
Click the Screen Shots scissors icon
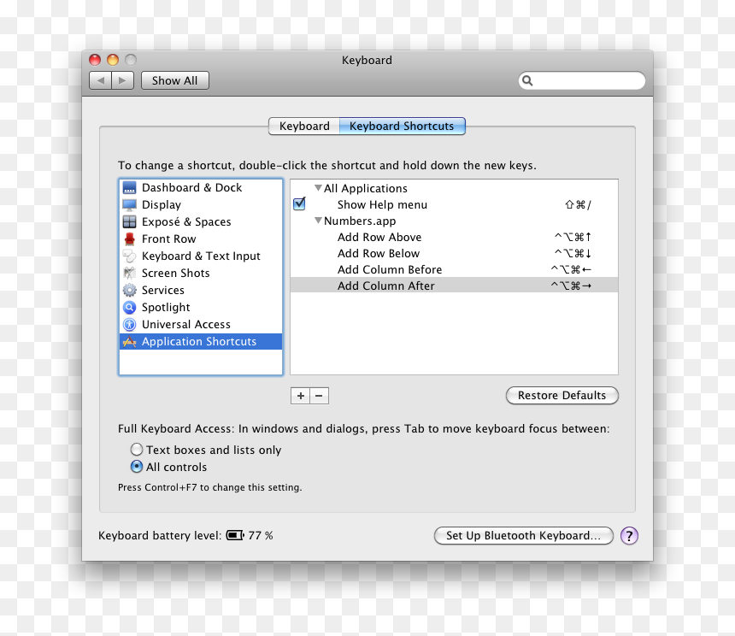click(129, 273)
